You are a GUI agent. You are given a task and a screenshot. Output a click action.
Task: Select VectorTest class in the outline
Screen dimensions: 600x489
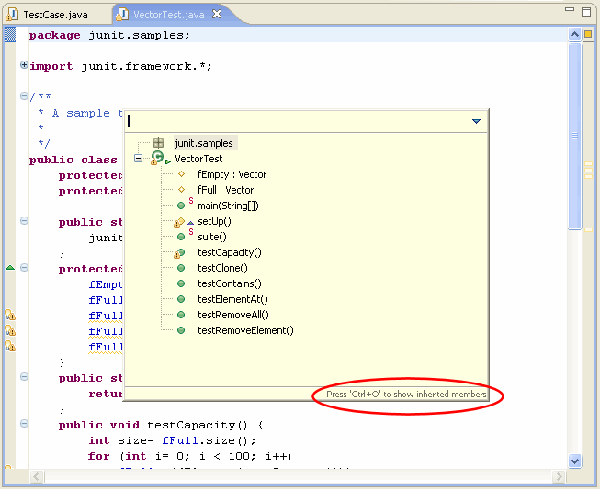[198, 159]
